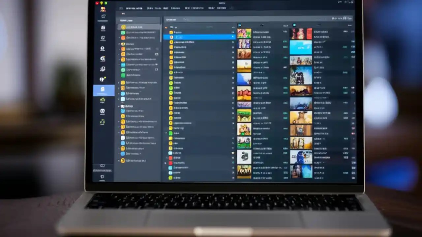Screen dimensions: 422x237
Task: Select the highlighted sidebar icon in the left rail
Action: (104, 89)
